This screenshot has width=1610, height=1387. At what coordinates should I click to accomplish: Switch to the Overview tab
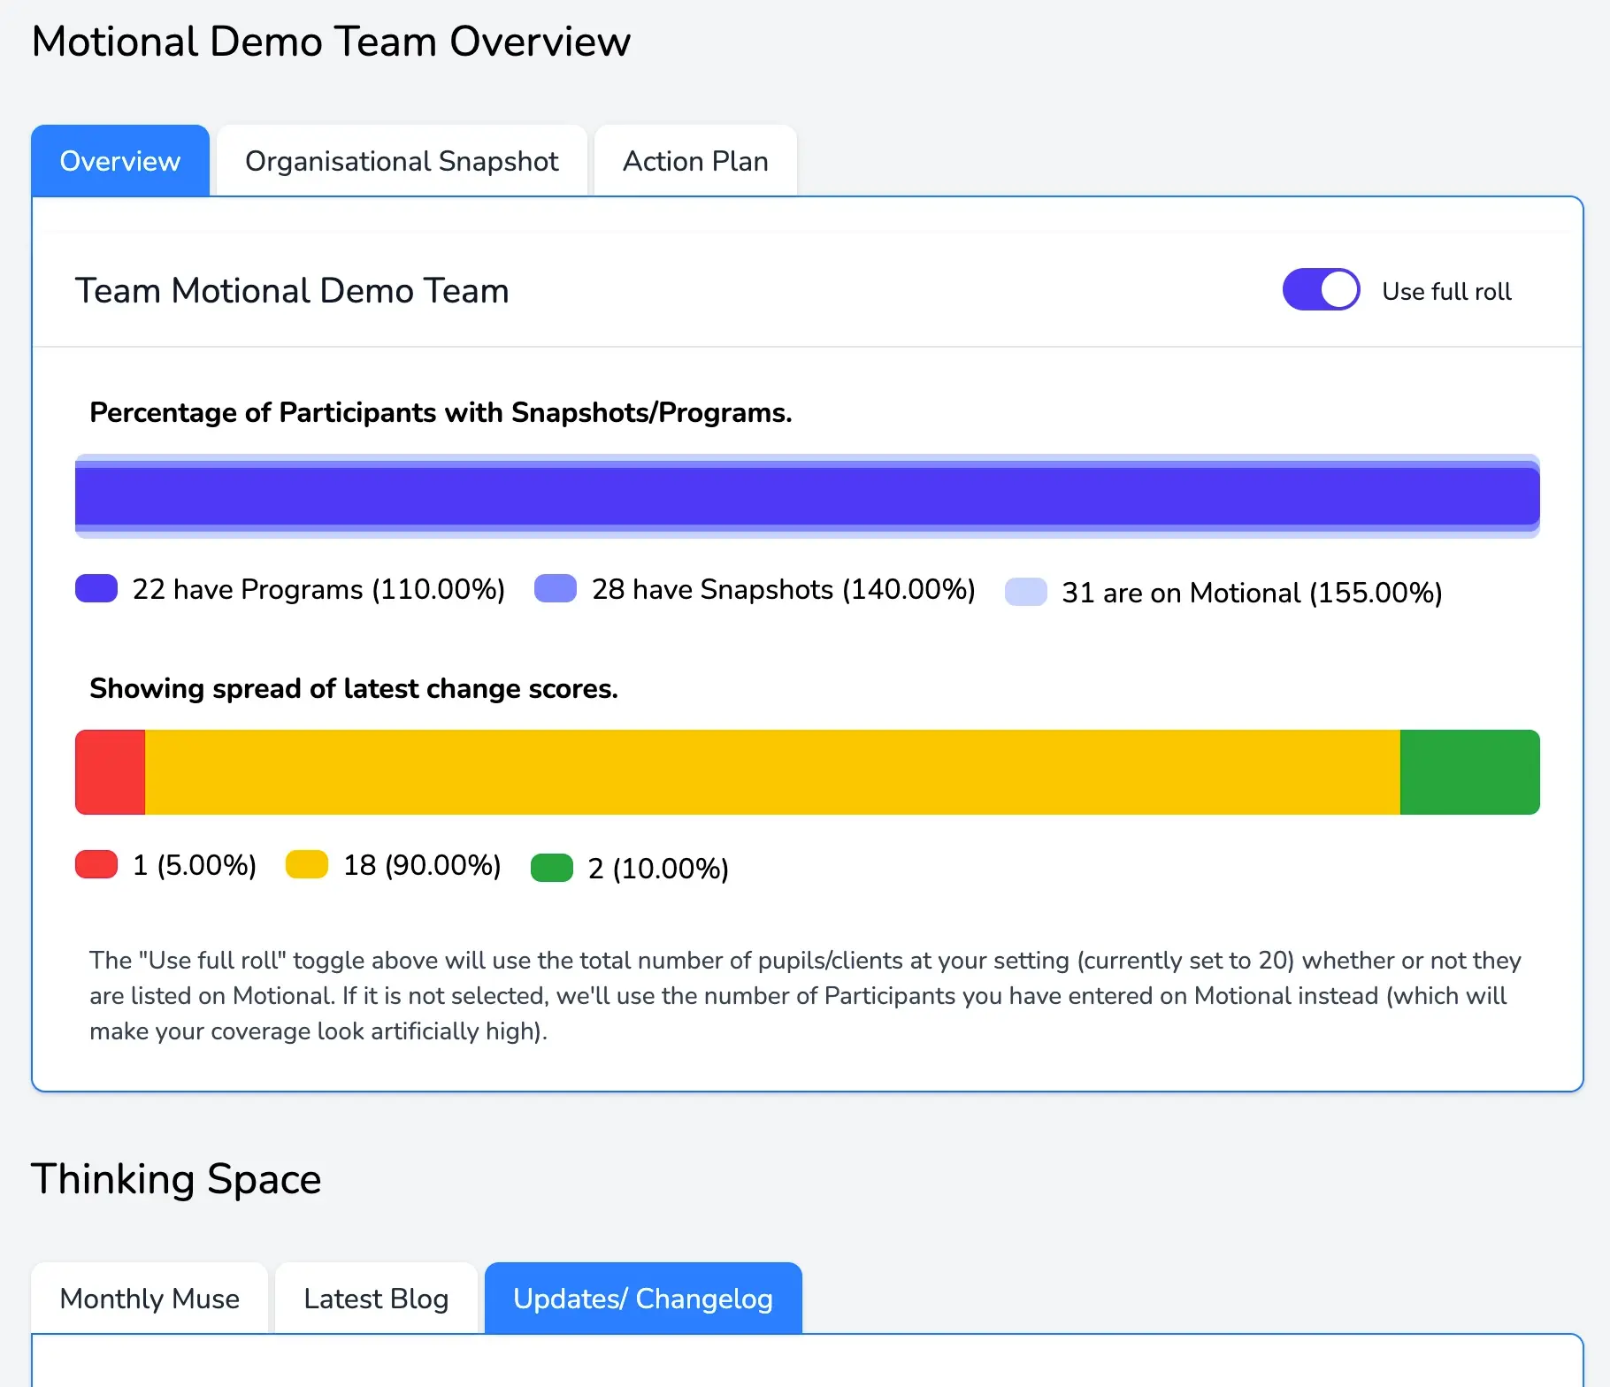[120, 161]
